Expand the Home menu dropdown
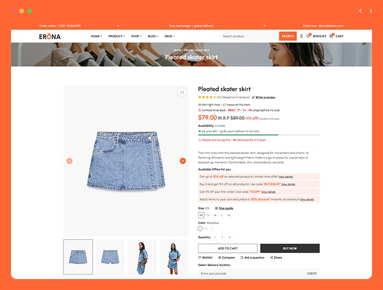 click(x=96, y=36)
